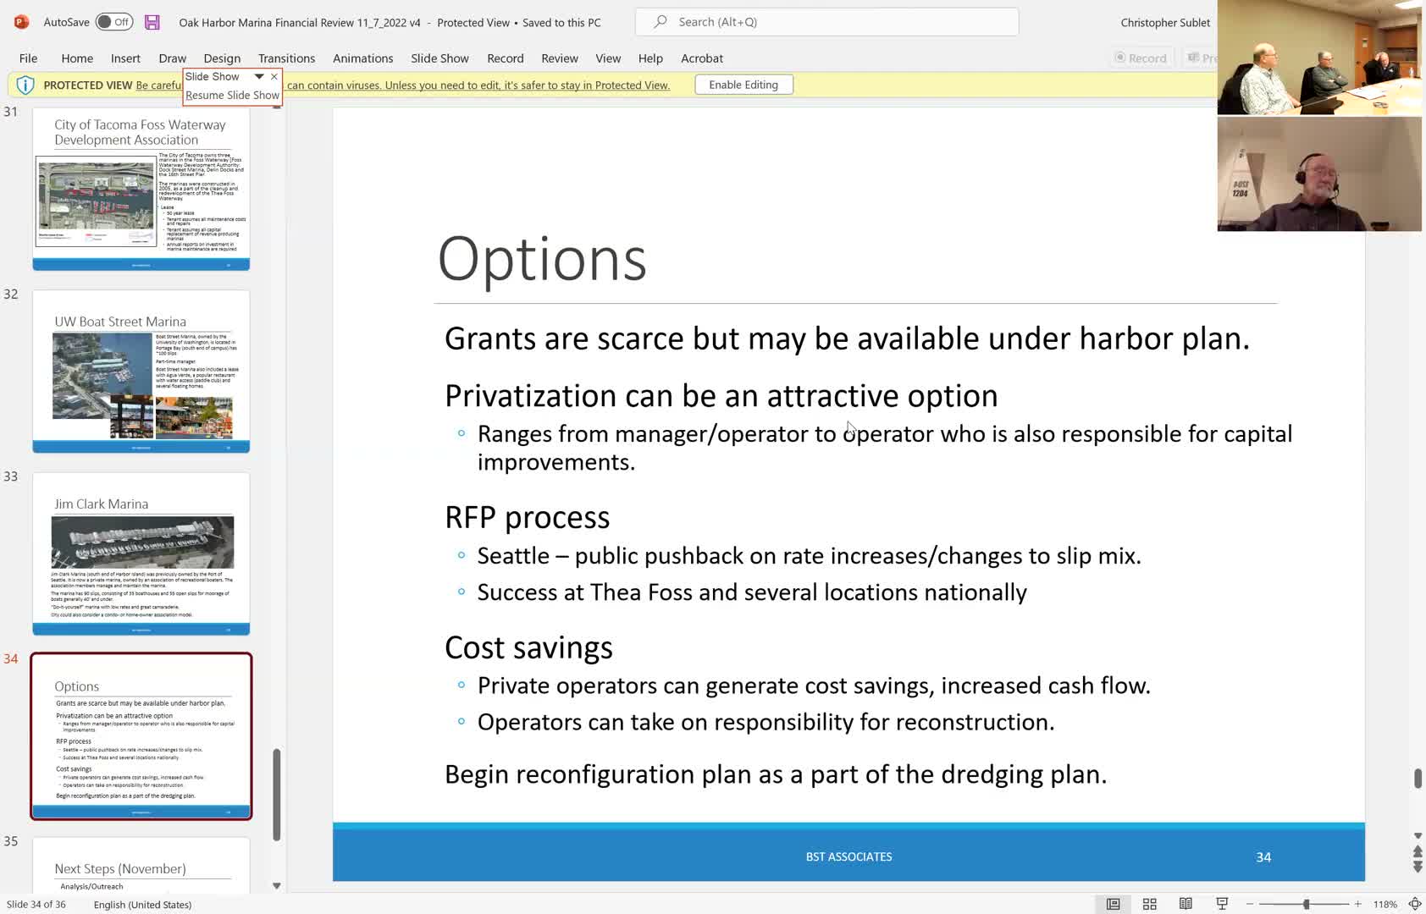Adjust the zoom level slider
1426x914 pixels.
tap(1306, 904)
